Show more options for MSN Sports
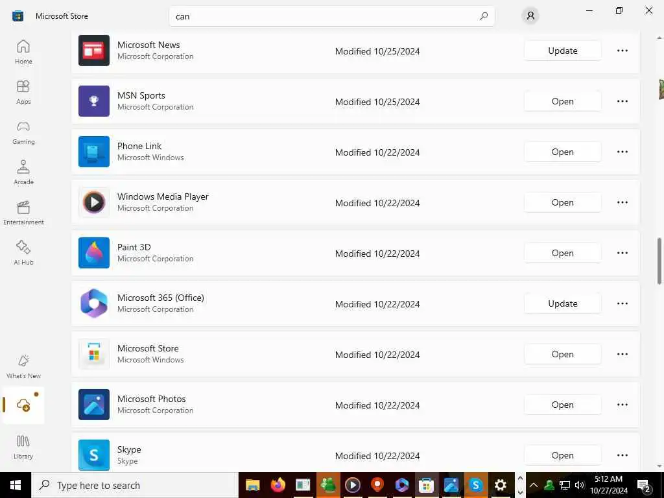The height and width of the screenshot is (498, 664). point(622,101)
